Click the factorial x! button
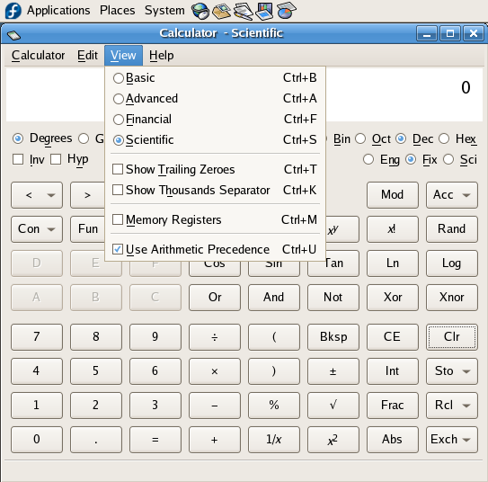Screen dimensions: 488x482 tap(393, 229)
